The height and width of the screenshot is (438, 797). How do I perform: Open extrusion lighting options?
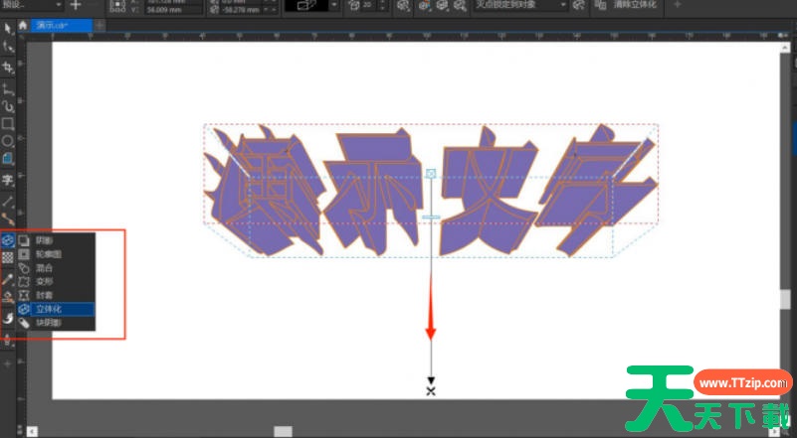click(460, 5)
